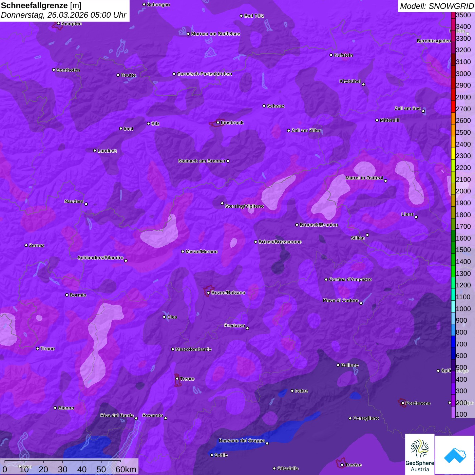Select the Innsbruck city marker dot
Image resolution: width=475 pixels, height=475 pixels.
pos(218,122)
